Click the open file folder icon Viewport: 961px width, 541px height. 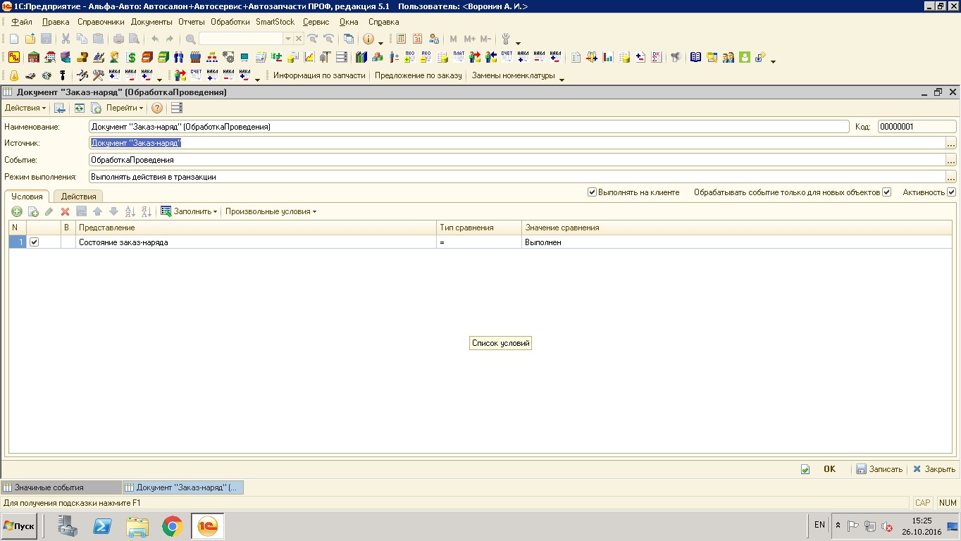(x=30, y=39)
